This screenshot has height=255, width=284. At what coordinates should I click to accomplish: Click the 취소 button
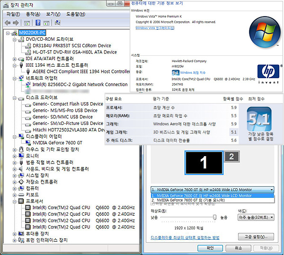pyautogui.click(x=239, y=248)
